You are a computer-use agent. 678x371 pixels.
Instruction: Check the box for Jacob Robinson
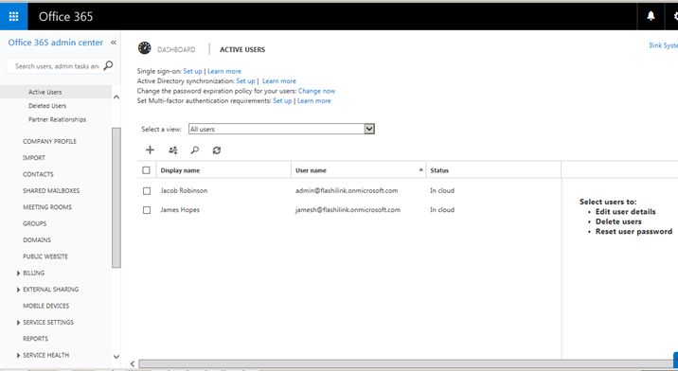point(147,190)
